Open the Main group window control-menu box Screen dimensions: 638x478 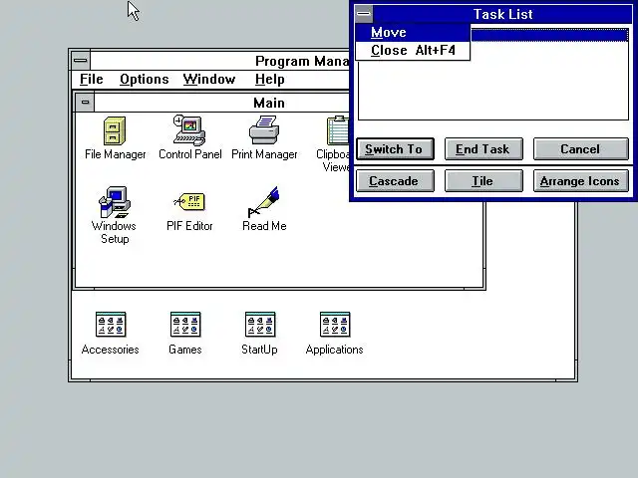point(85,103)
